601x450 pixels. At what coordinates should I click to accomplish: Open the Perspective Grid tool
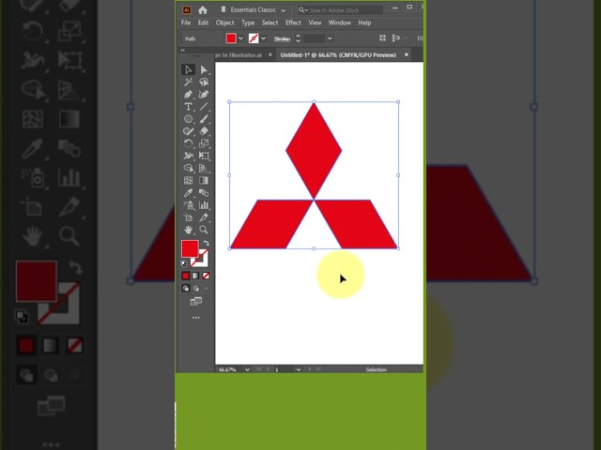click(x=204, y=168)
